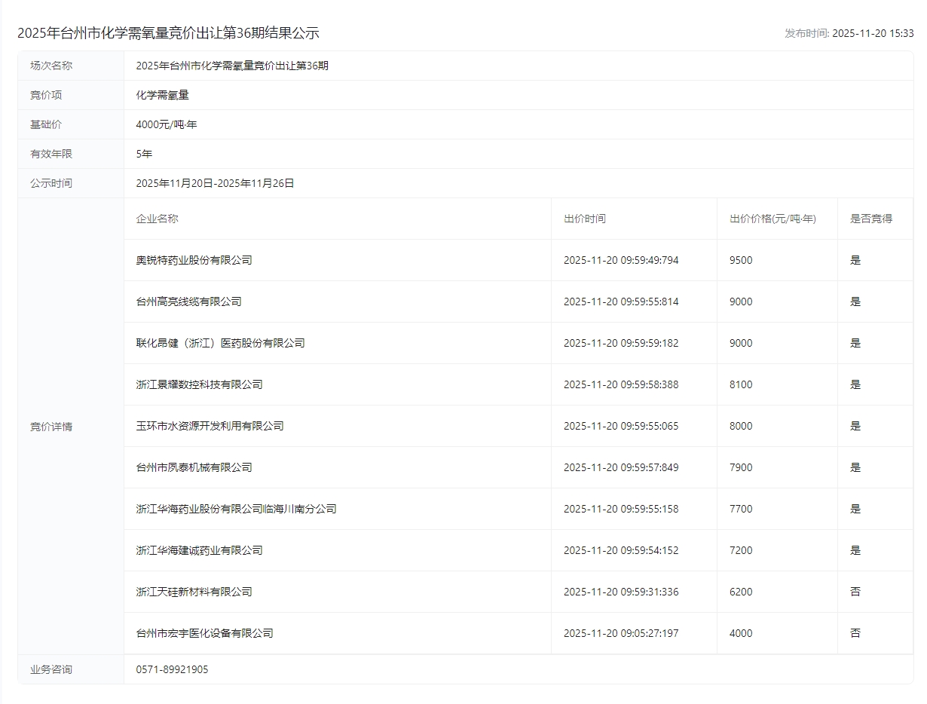Select company name 奥锐特药业股份有限公司
This screenshot has height=704, width=927.
pos(194,260)
